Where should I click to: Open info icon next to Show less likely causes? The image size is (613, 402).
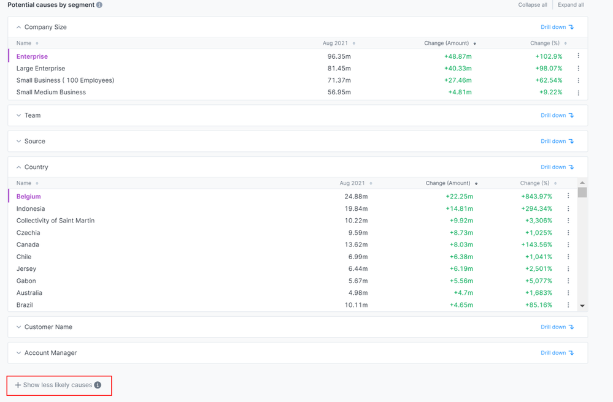[x=98, y=385]
